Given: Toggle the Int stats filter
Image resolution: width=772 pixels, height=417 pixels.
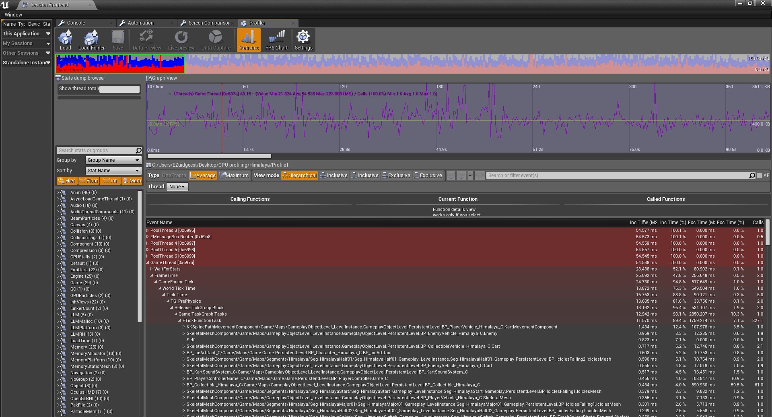Looking at the screenshot, I should 110,181.
